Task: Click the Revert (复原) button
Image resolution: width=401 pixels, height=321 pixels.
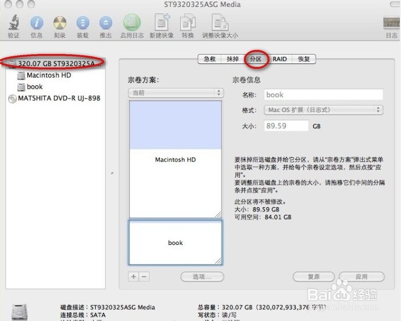Action: 314,276
